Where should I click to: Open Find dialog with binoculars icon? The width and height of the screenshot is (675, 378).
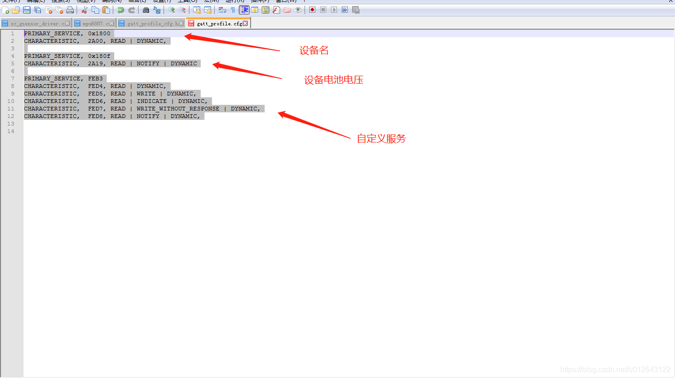[x=146, y=10]
